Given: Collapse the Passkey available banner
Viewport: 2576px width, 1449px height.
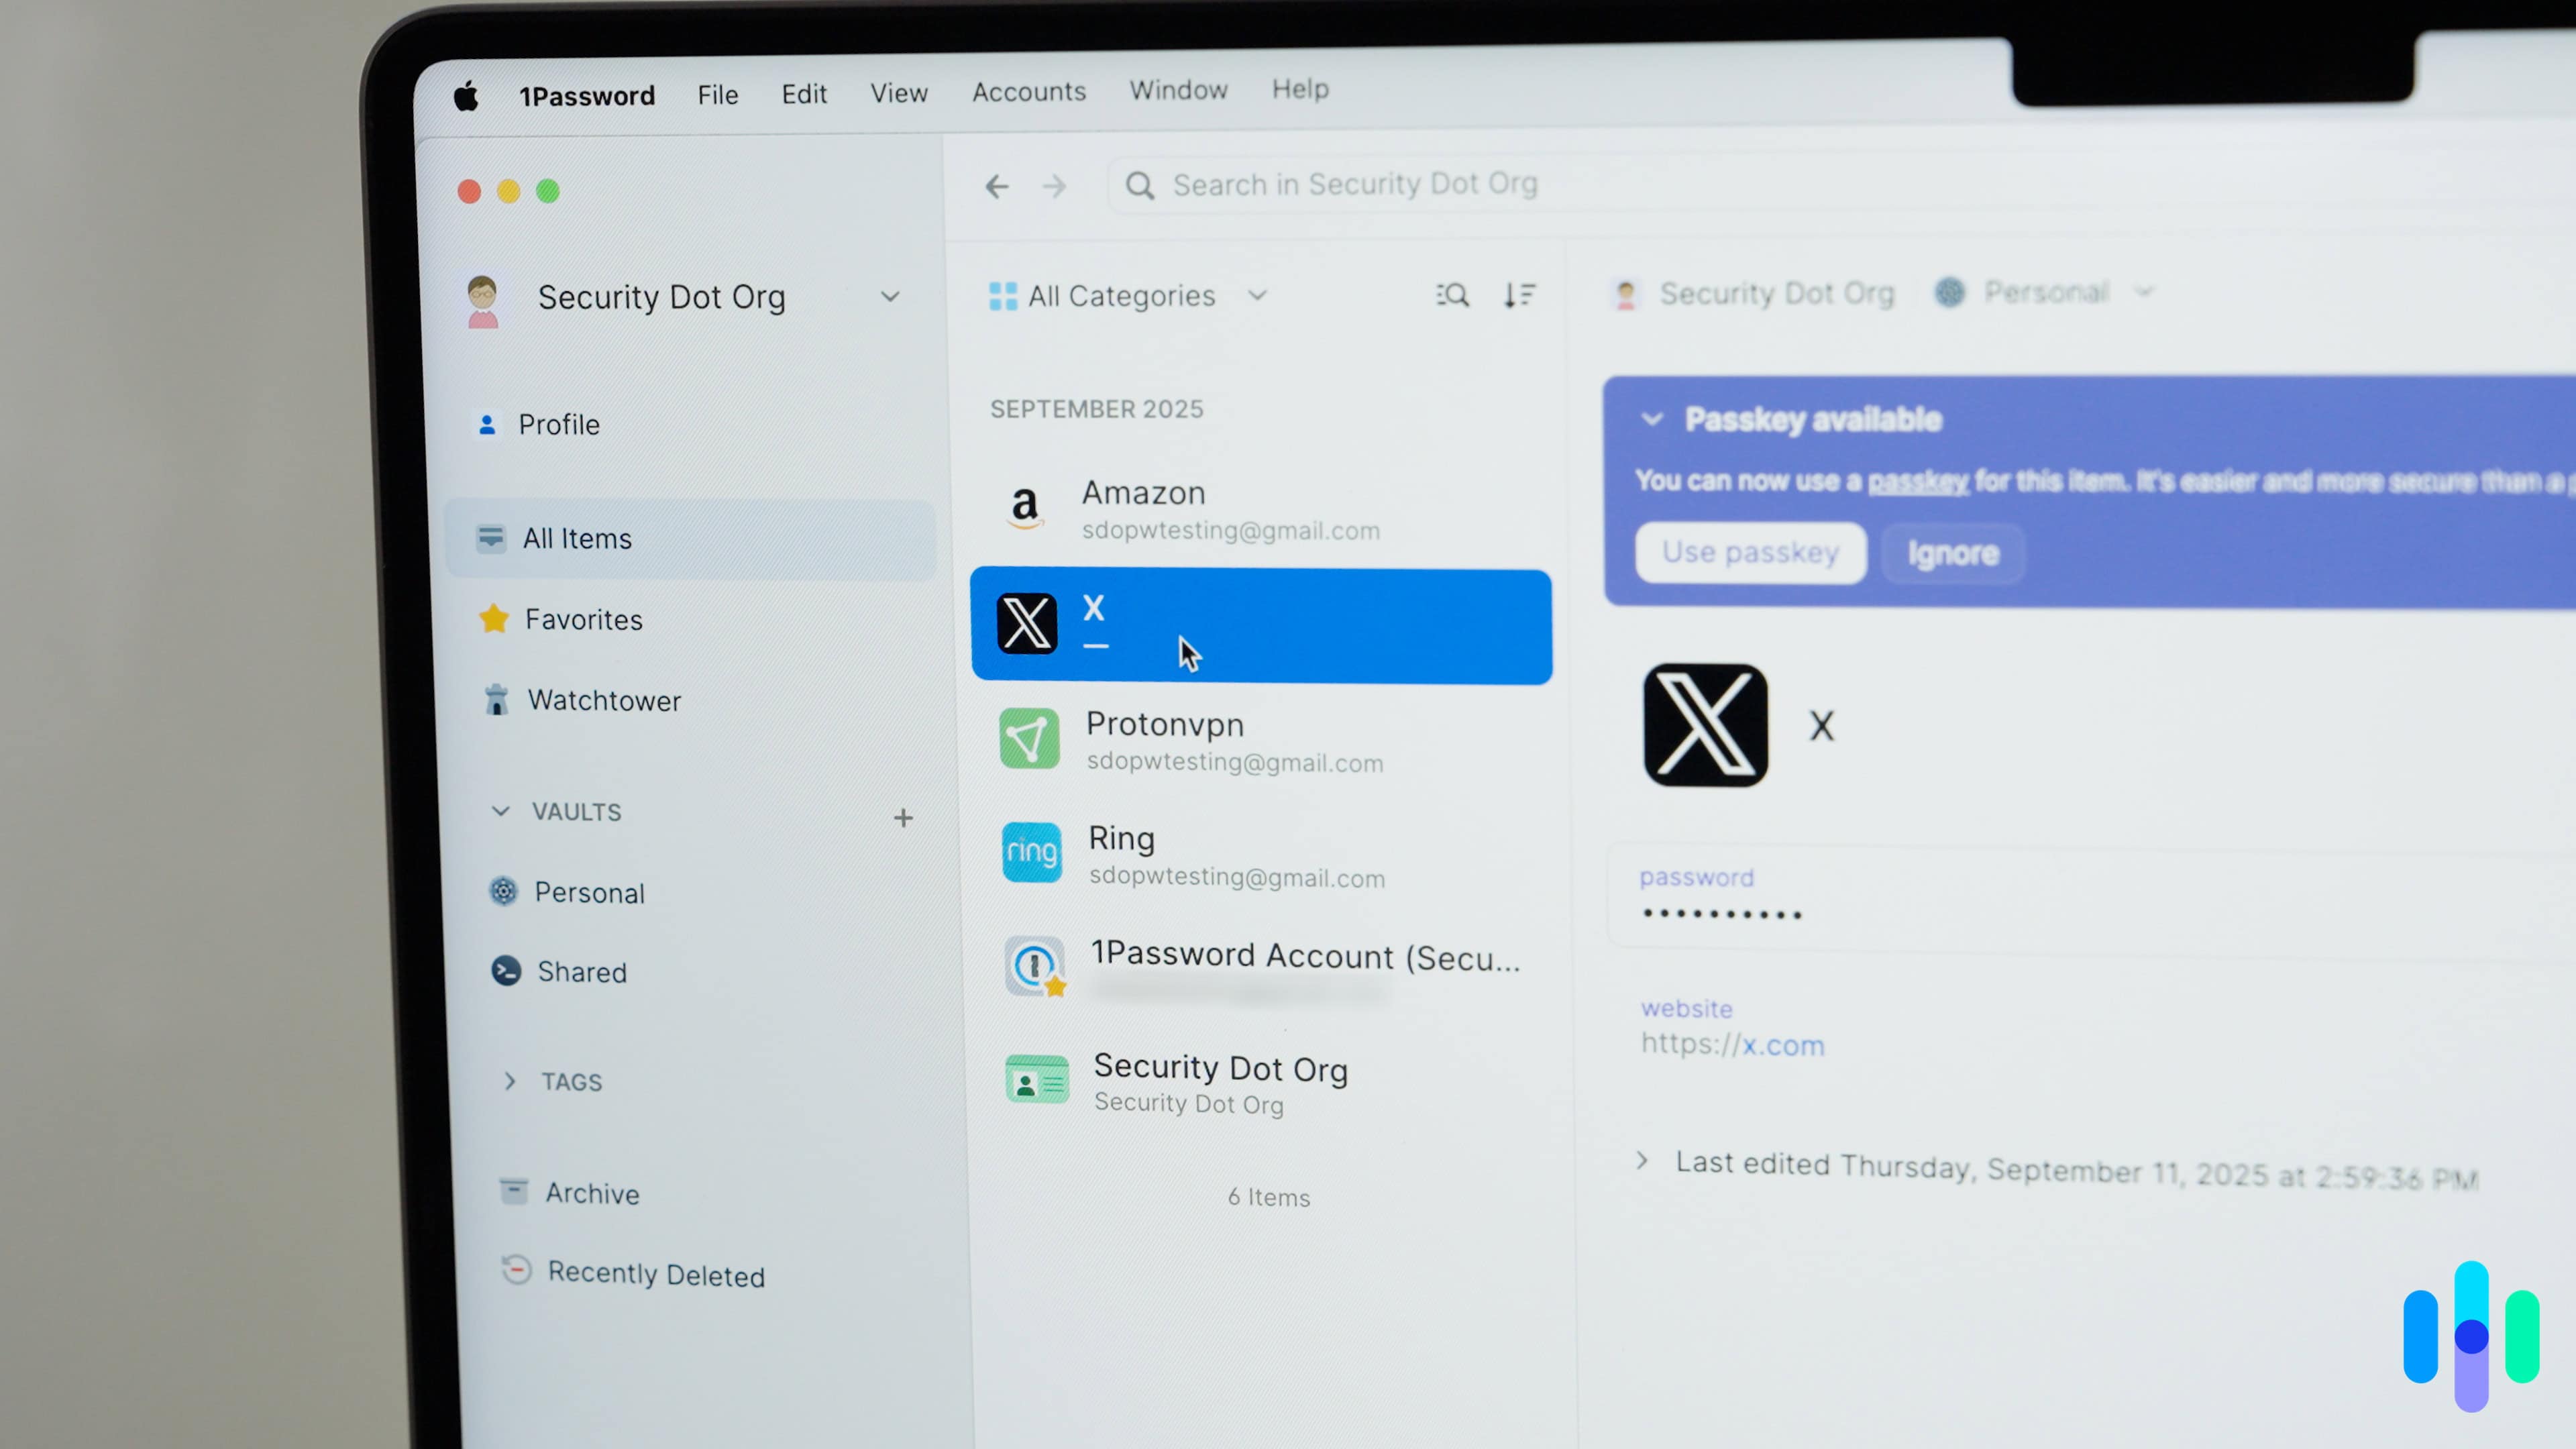Looking at the screenshot, I should [x=1652, y=420].
